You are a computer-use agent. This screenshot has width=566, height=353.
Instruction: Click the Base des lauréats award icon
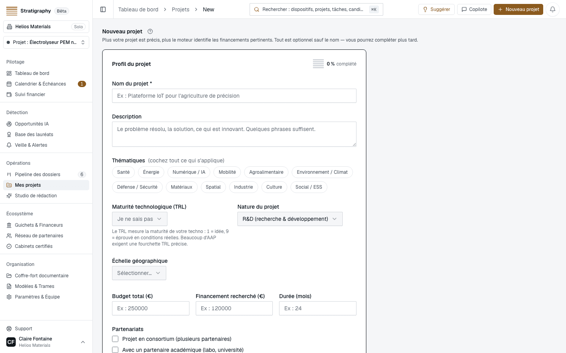click(x=9, y=135)
